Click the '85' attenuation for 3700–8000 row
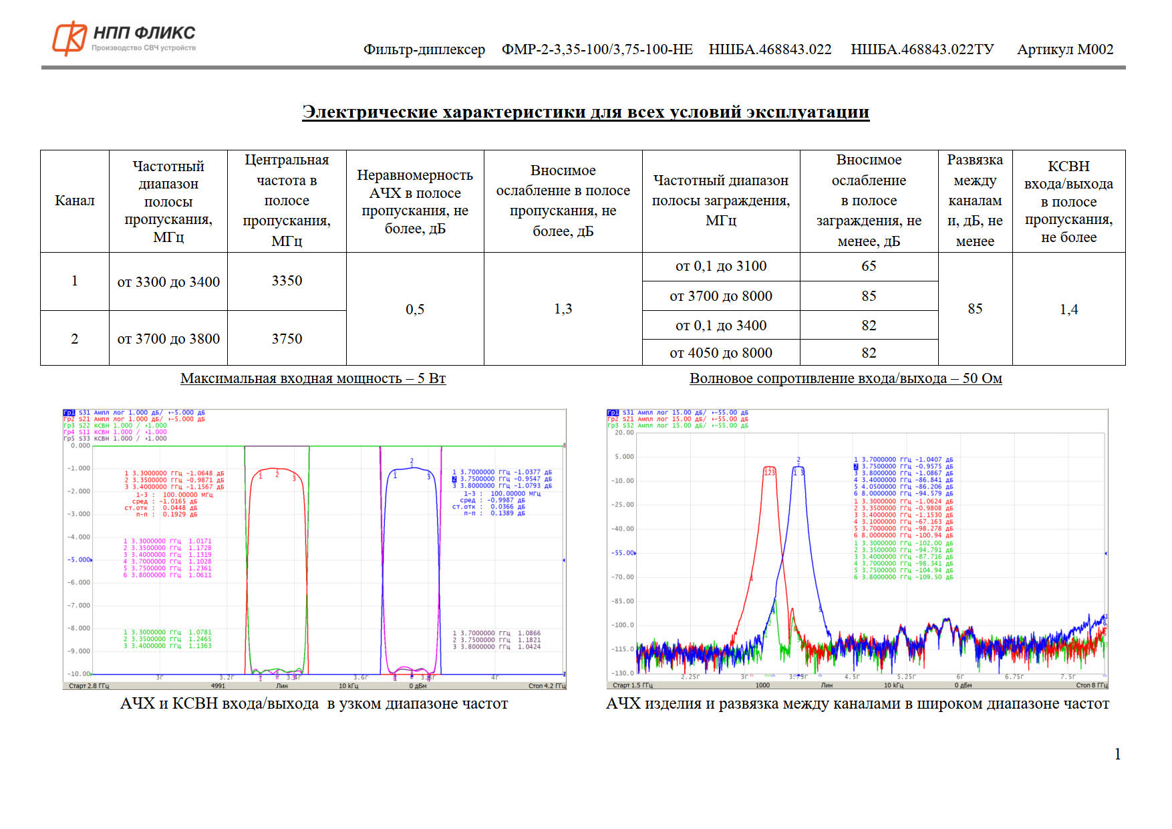 point(869,296)
